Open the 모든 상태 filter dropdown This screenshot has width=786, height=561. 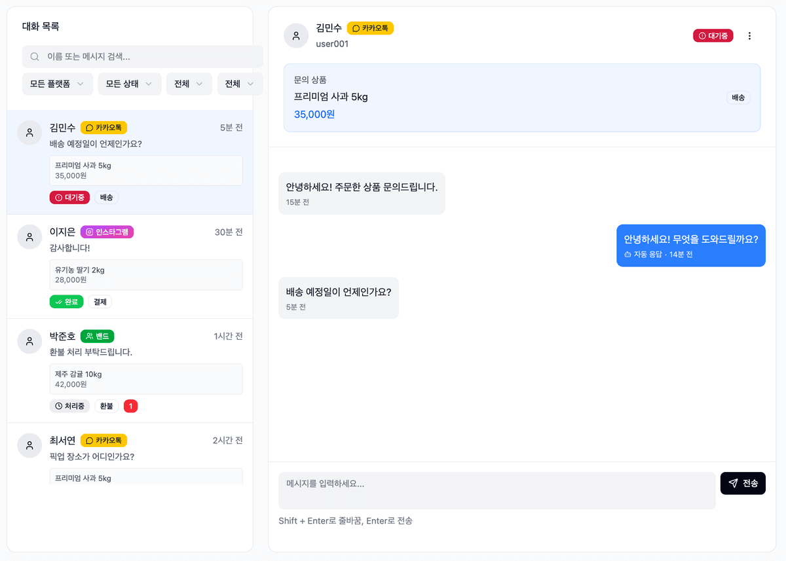129,84
